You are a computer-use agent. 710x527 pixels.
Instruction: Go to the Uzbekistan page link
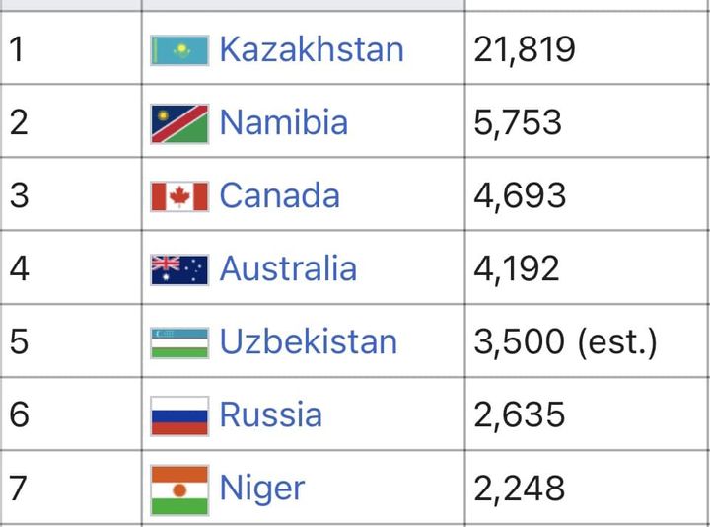point(308,341)
